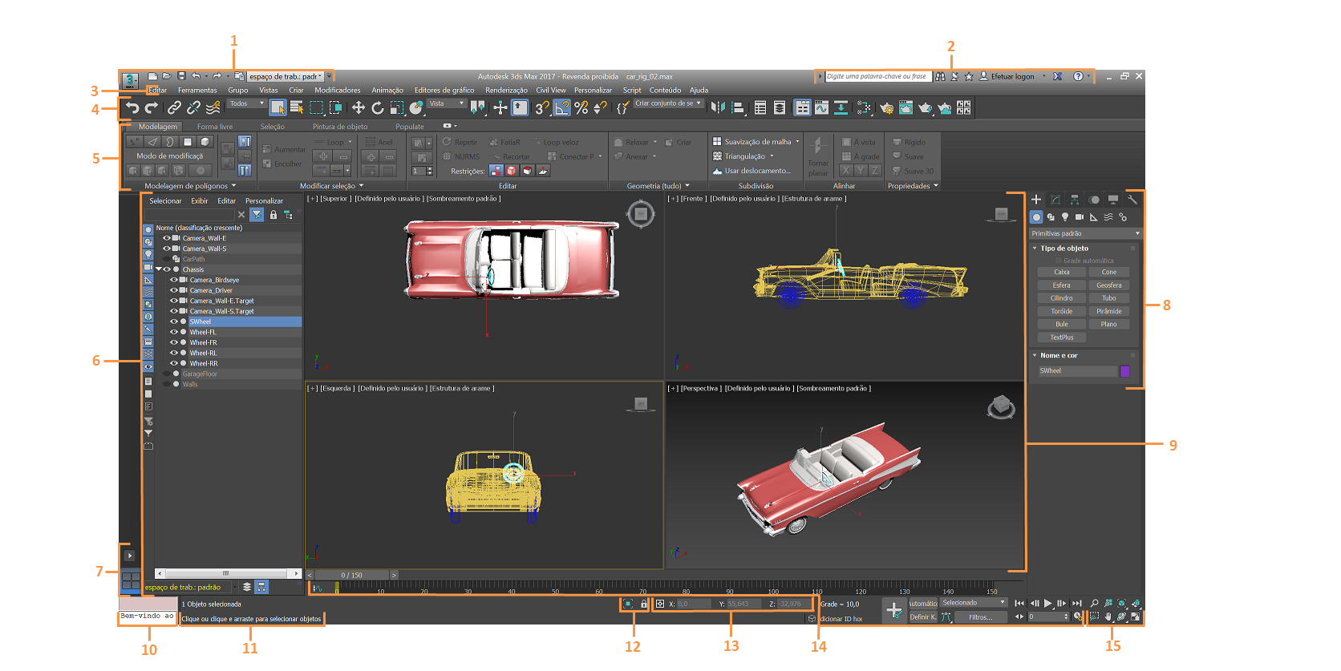
Task: Open the Modificadores menu
Action: (338, 90)
